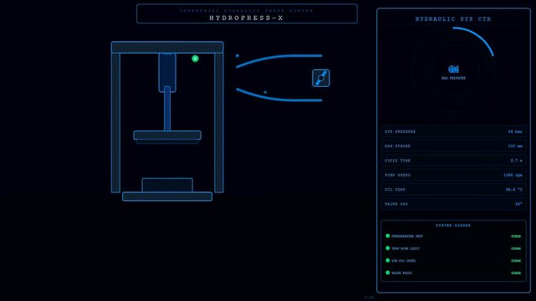Image resolution: width=536 pixels, height=301 pixels.
Task: Click CLEAR status for VALVE FAULT
Action: pos(516,273)
